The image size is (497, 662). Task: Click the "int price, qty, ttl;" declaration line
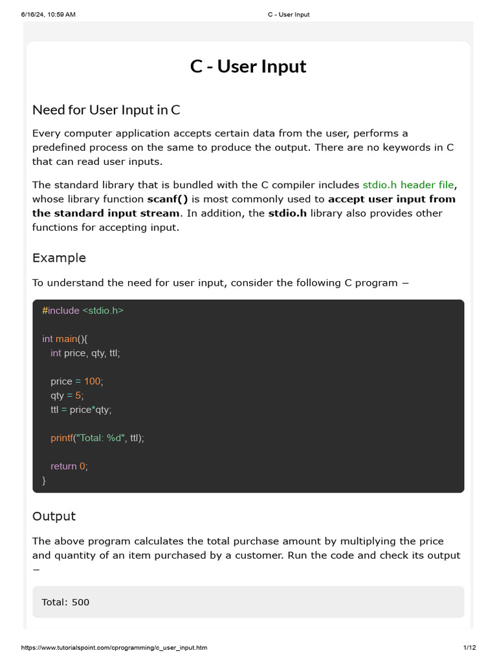(x=85, y=353)
